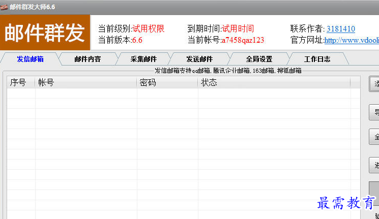Image resolution: width=379 pixels, height=219 pixels.
Task: Click the 状态 column header
Action: (x=274, y=83)
